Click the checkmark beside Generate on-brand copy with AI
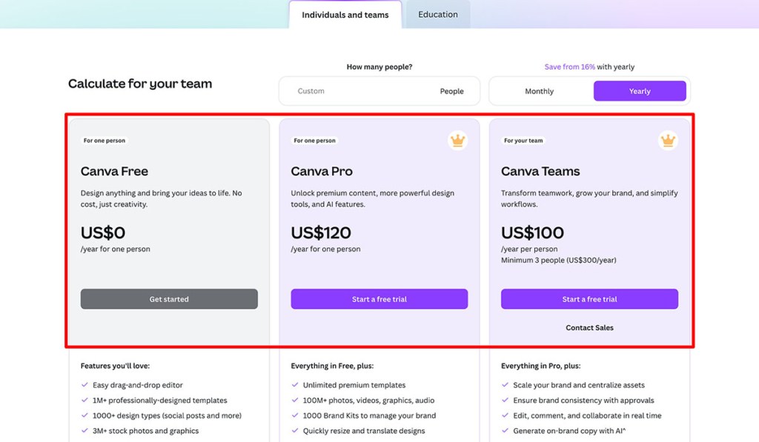The height and width of the screenshot is (442, 759). (505, 430)
